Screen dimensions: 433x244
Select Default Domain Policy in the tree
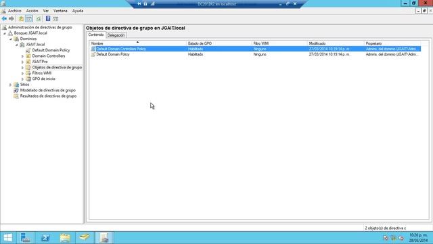click(51, 50)
